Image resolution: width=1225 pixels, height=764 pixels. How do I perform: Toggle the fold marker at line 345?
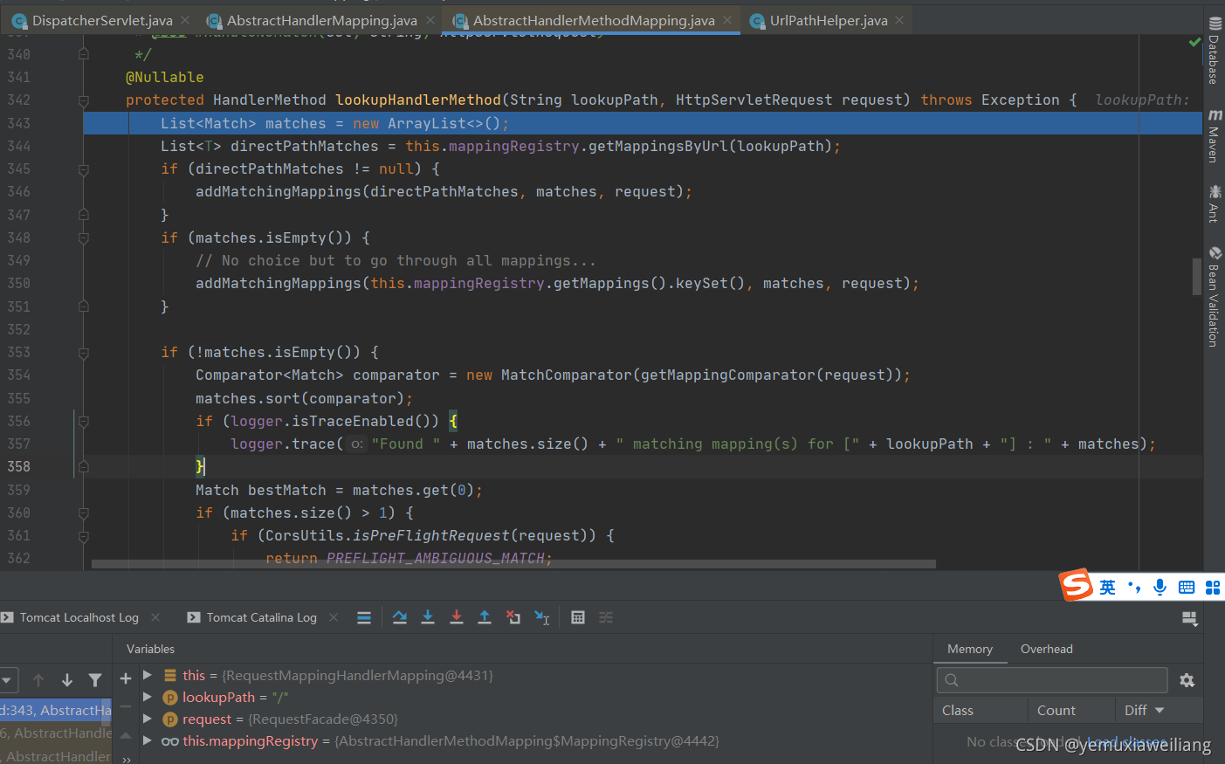84,169
